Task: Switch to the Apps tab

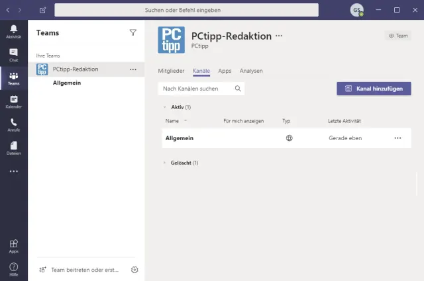Action: 225,71
